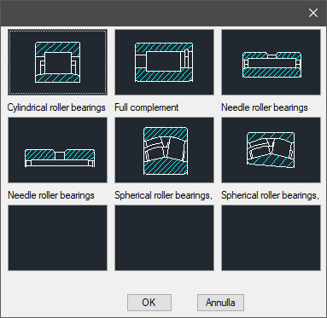Cancel the dialog with Annulla button
This screenshot has width=327, height=318.
click(x=220, y=303)
